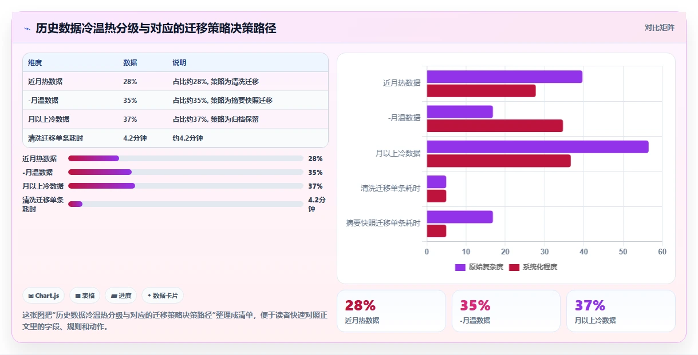
Task: Select the 进度 tag chip
Action: [x=121, y=296]
